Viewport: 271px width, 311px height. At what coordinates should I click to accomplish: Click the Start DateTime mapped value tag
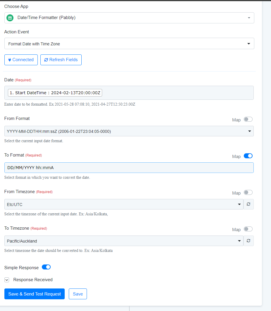55,93
